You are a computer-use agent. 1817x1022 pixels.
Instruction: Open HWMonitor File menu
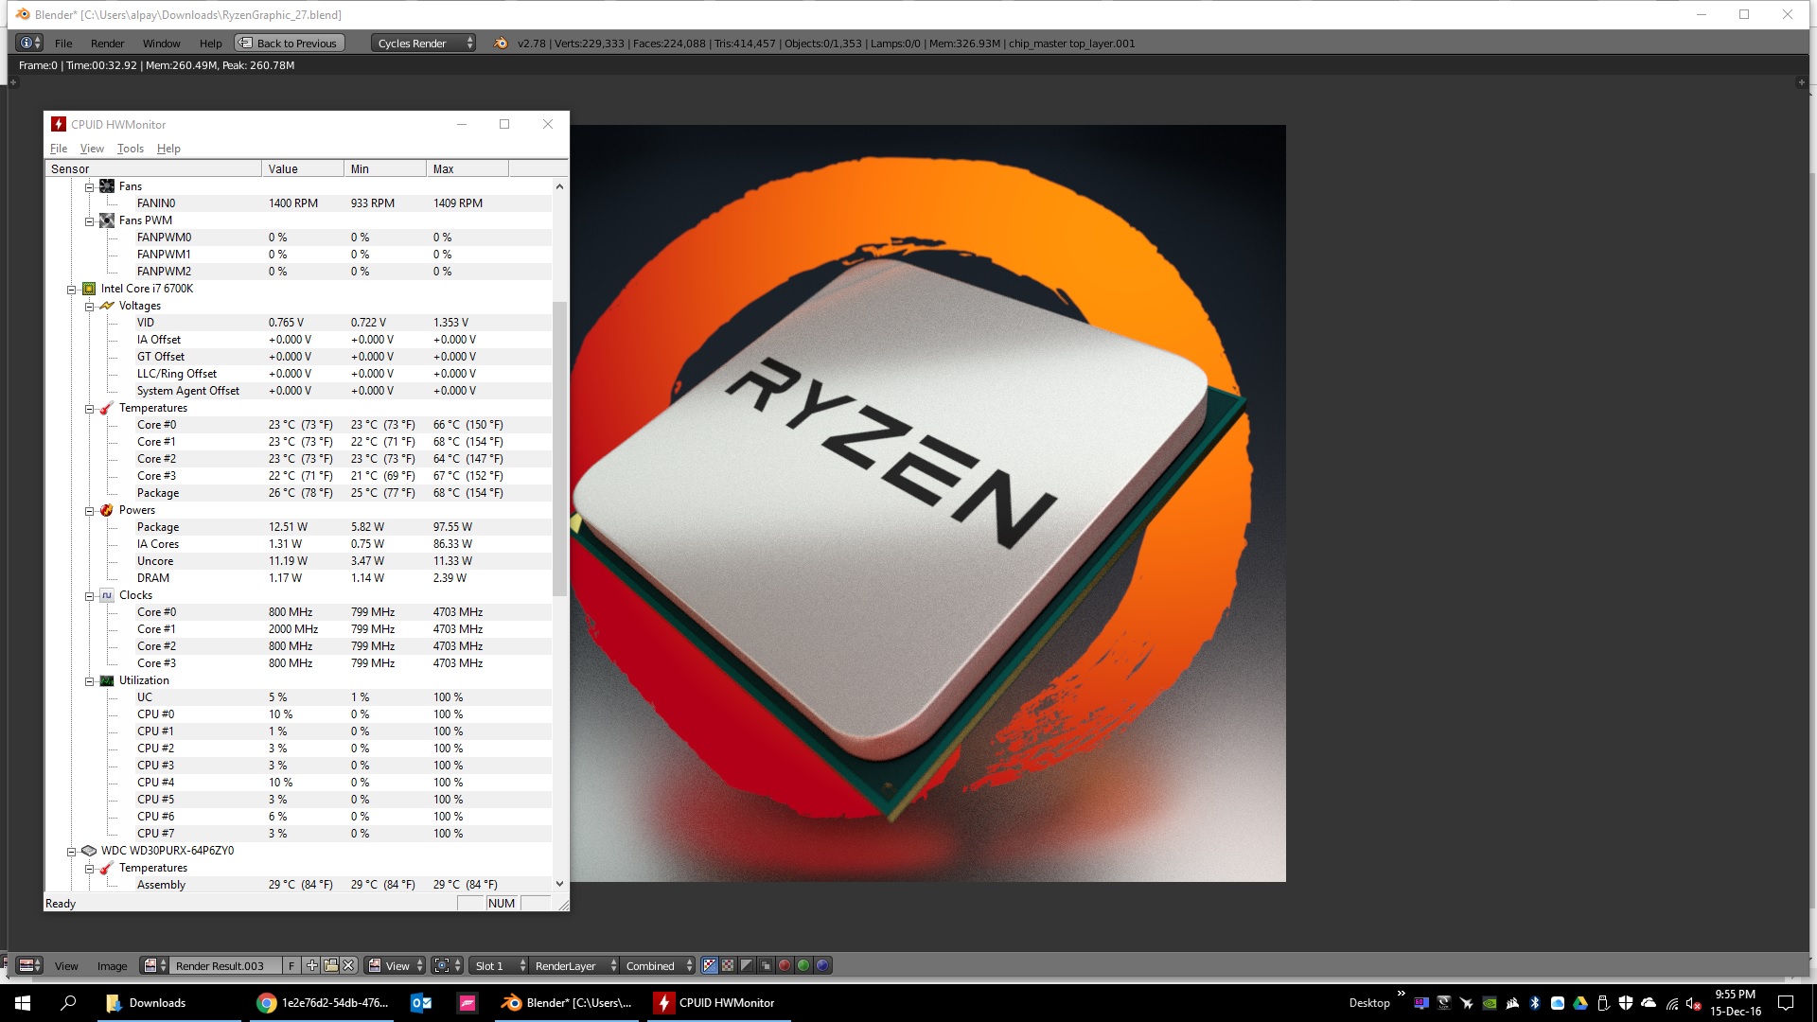pyautogui.click(x=59, y=149)
